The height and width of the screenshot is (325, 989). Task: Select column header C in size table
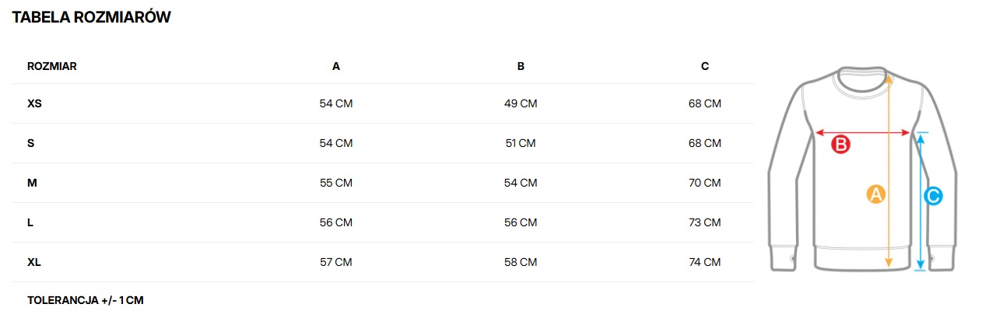705,66
